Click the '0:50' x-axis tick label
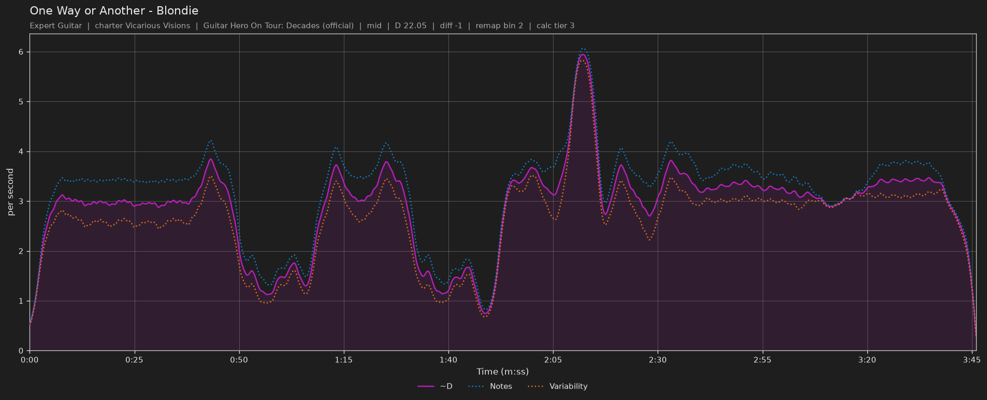 tap(239, 360)
